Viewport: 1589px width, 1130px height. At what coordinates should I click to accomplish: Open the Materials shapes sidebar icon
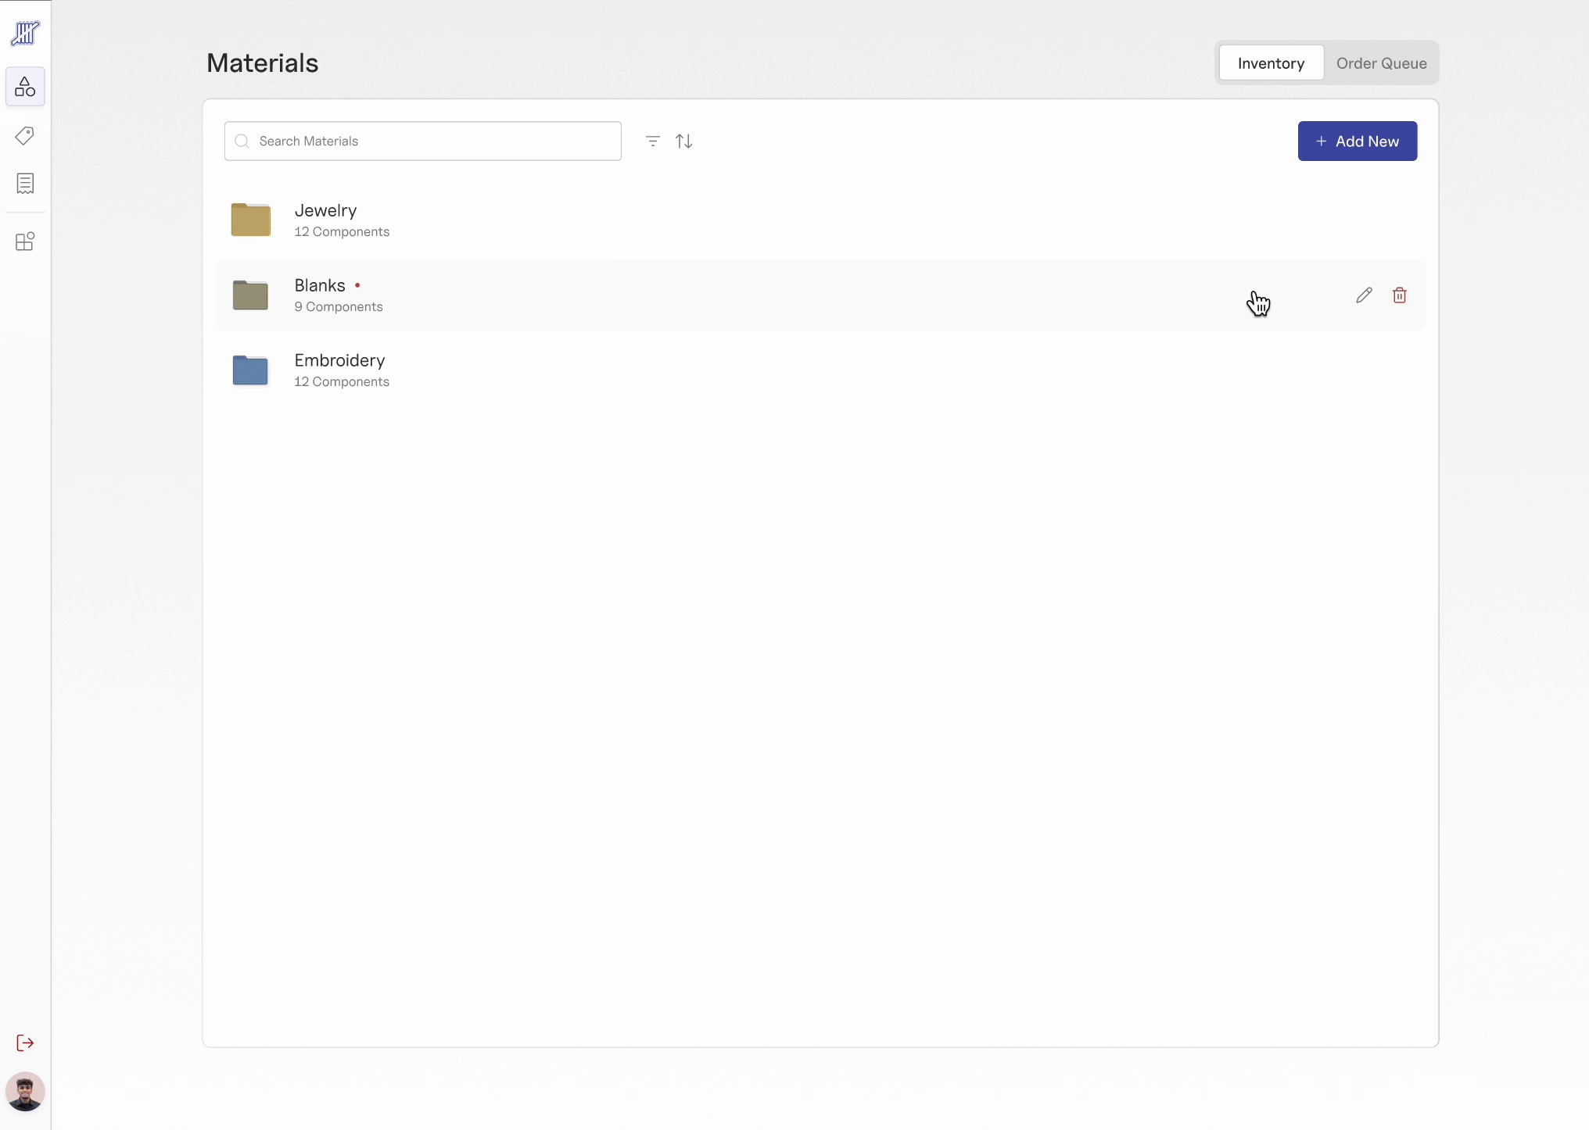[25, 87]
